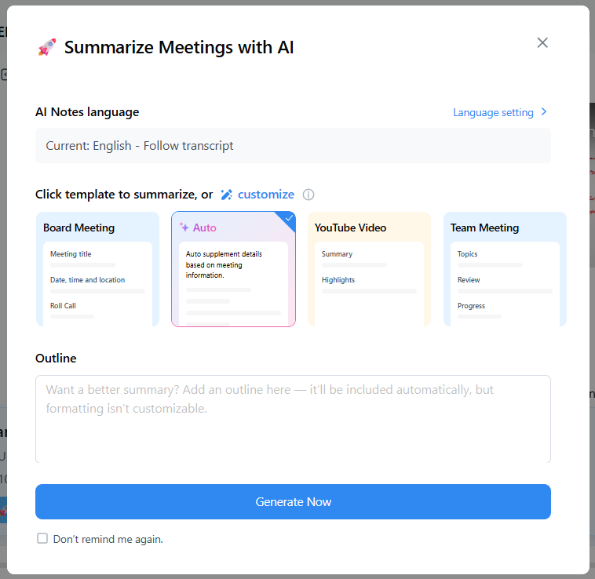
Task: Click the rocket icon in the title
Action: (x=46, y=48)
